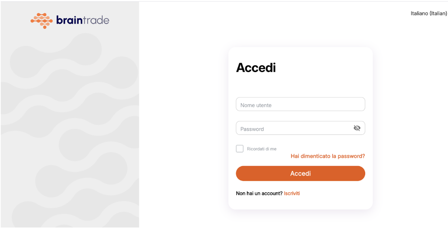448x229 pixels.
Task: Click the orange braintrade logo icon
Action: coord(41,21)
